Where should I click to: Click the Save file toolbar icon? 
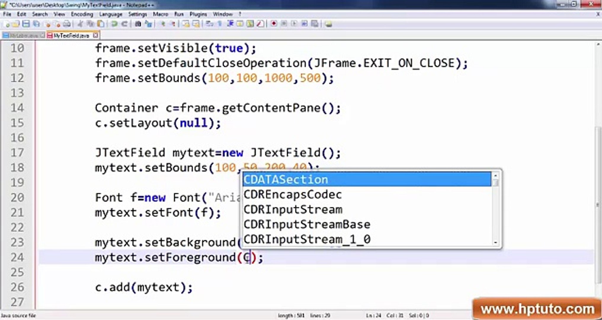(x=26, y=24)
